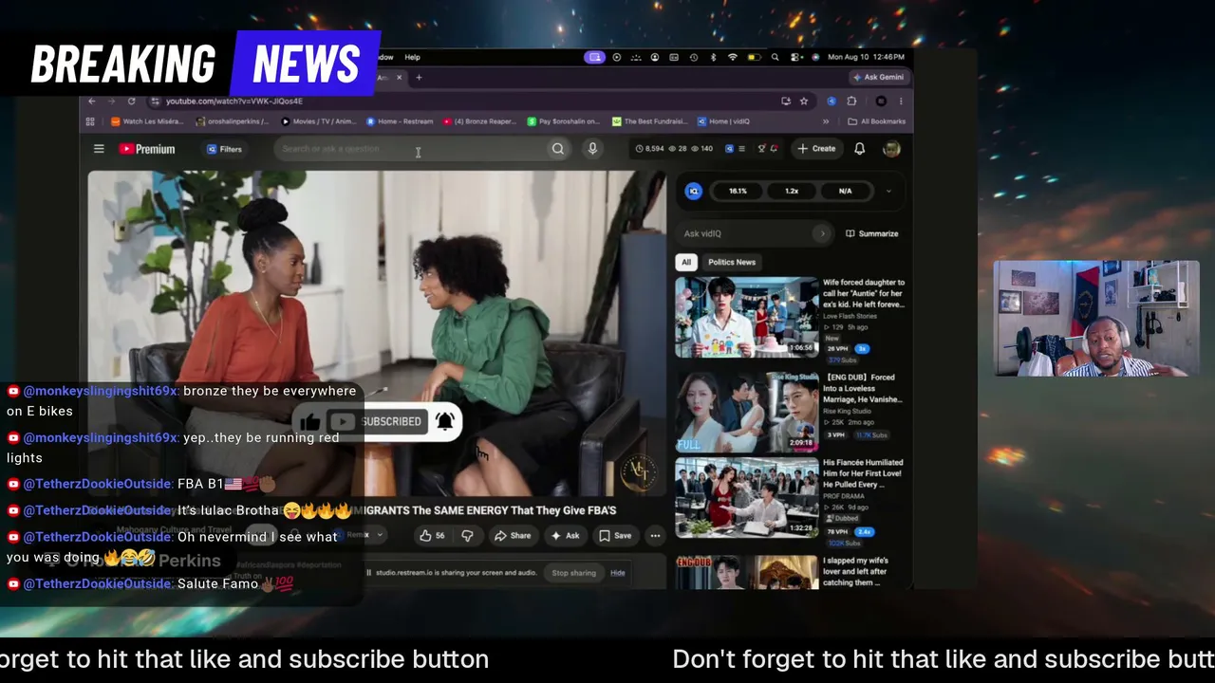Viewport: 1215px width, 683px height.
Task: Click the 1.2x vidIQ stat pill
Action: point(792,191)
